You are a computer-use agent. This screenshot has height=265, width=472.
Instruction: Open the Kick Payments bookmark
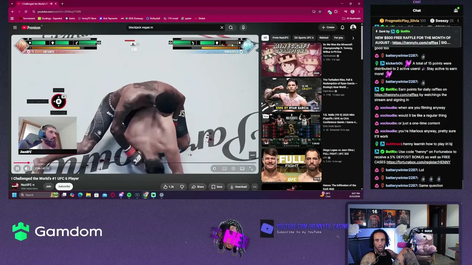pos(108,18)
